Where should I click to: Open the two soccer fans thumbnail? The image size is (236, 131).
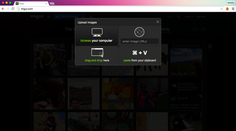[152, 94]
